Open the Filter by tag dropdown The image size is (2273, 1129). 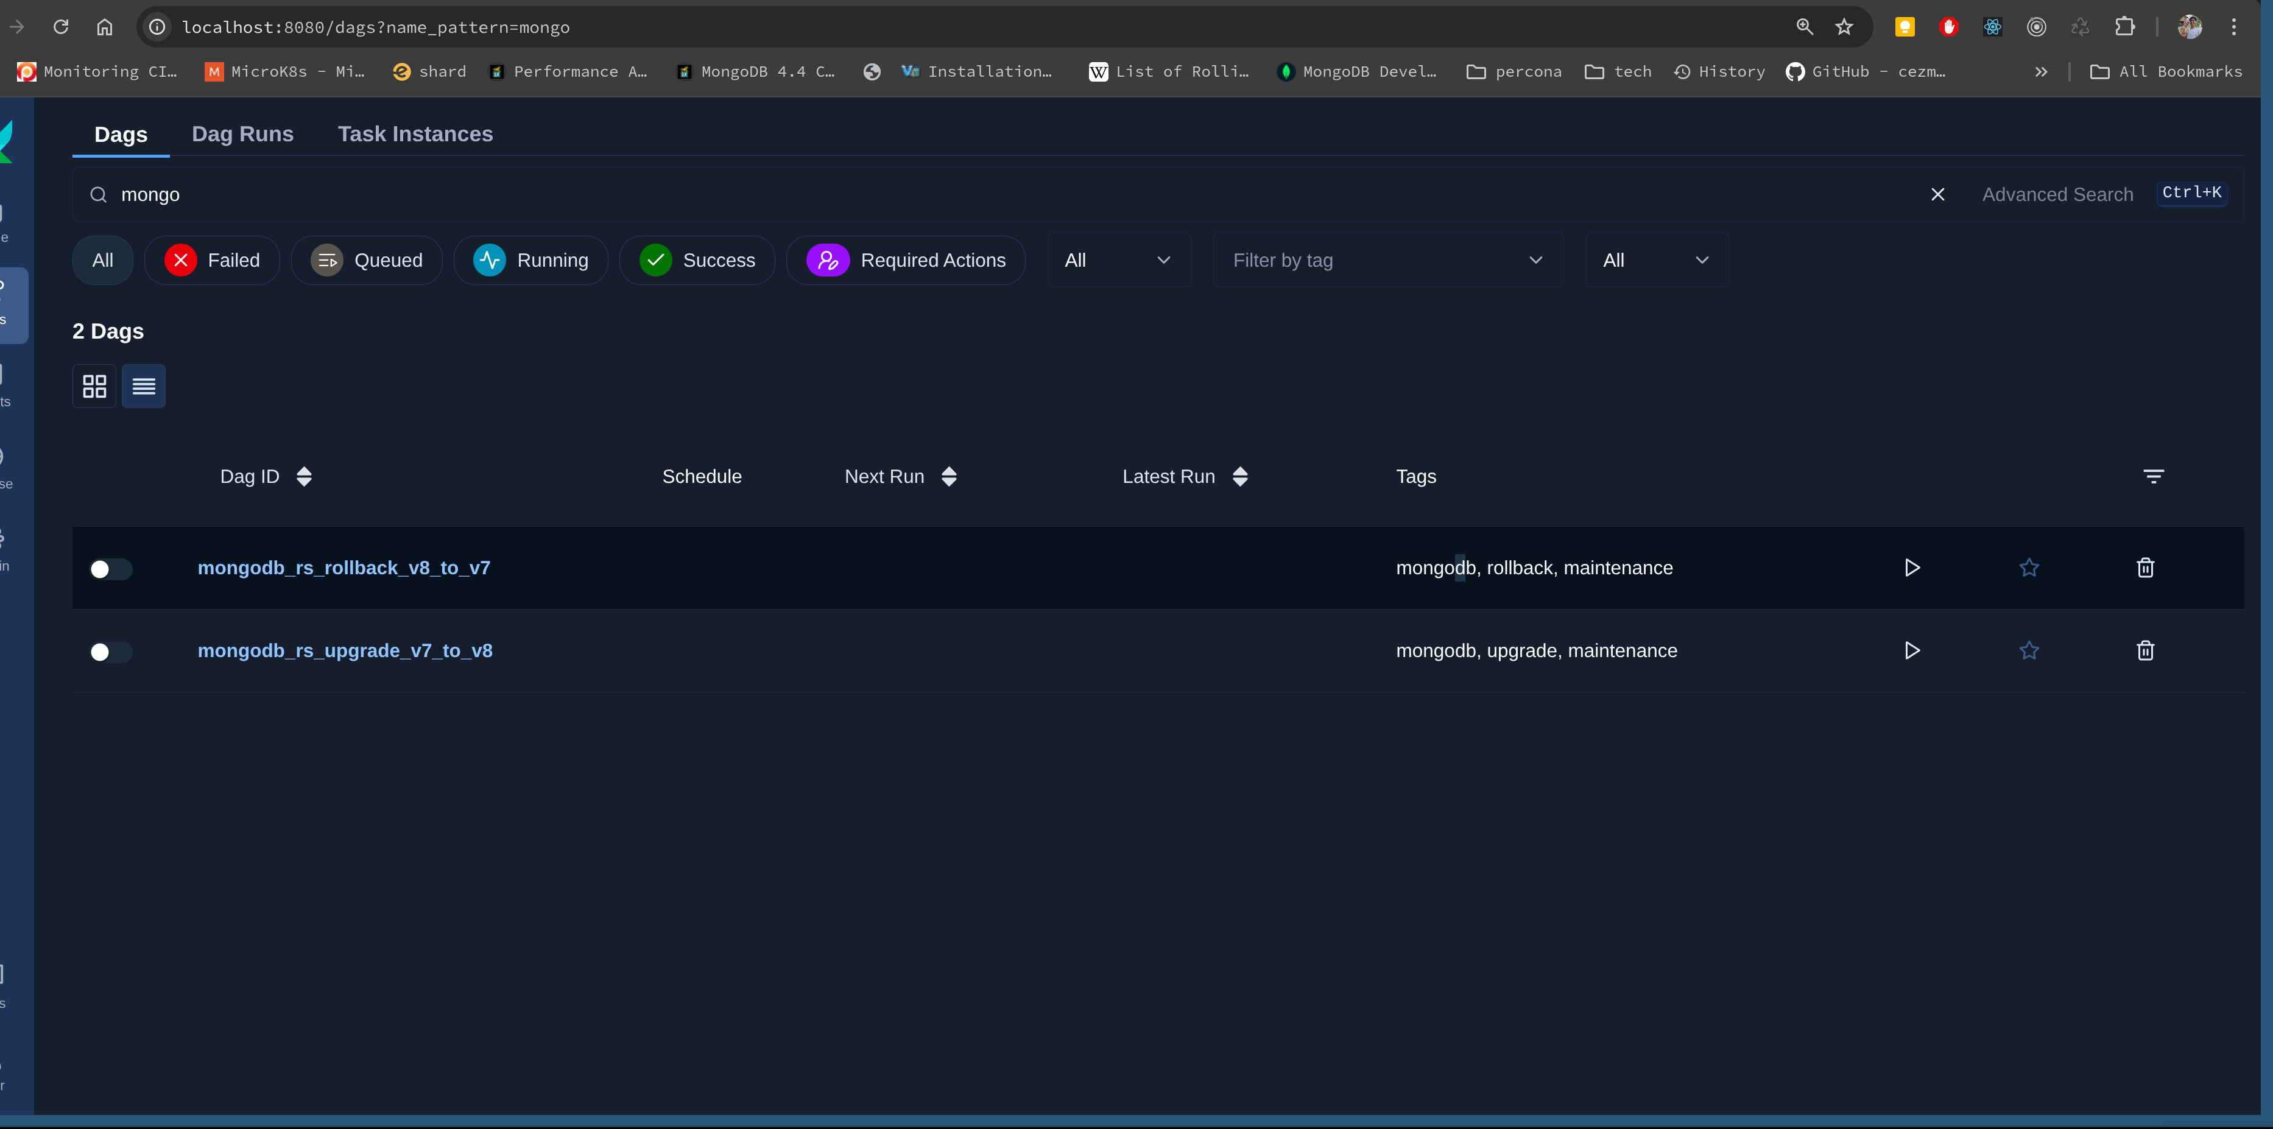1387,260
